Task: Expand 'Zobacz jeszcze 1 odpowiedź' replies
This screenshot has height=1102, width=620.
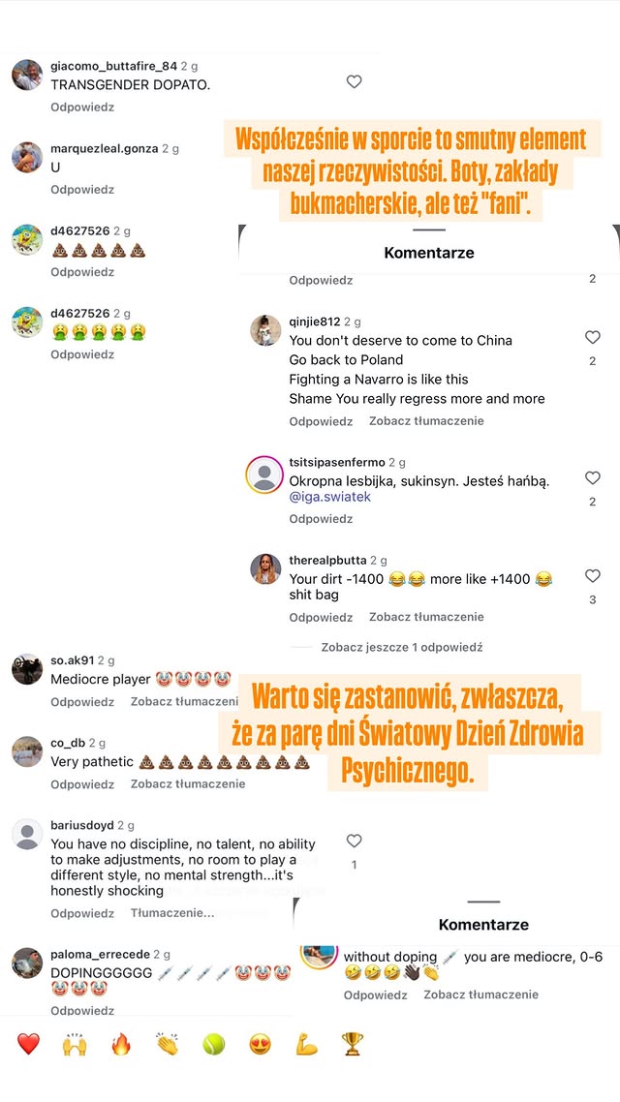Action: pos(402,647)
